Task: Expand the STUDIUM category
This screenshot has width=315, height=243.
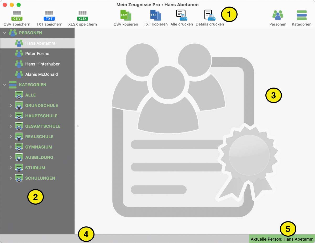Action: tap(11, 168)
